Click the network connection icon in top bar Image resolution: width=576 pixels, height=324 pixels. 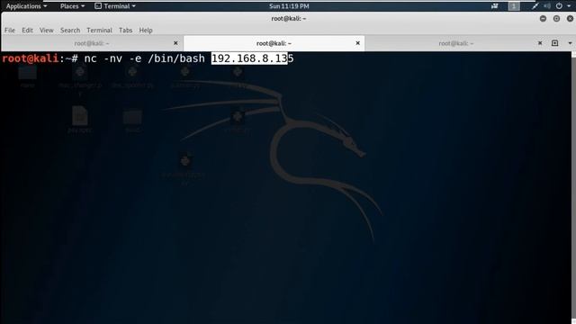[535, 6]
